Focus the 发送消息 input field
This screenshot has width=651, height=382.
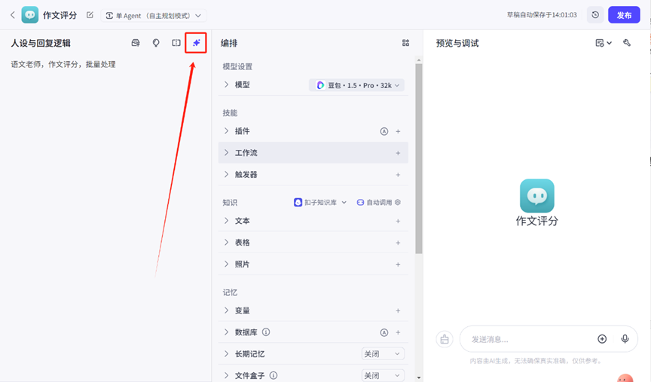coord(531,339)
